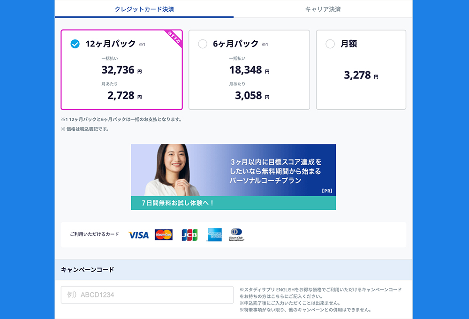Click the キャンペーンコード section header

(88, 270)
